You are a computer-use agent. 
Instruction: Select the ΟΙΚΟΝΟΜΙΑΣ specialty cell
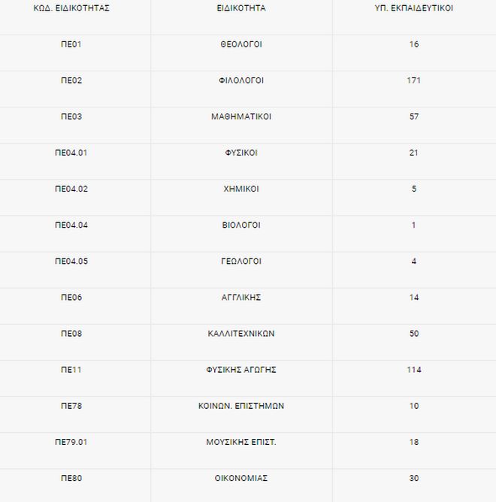coord(241,478)
